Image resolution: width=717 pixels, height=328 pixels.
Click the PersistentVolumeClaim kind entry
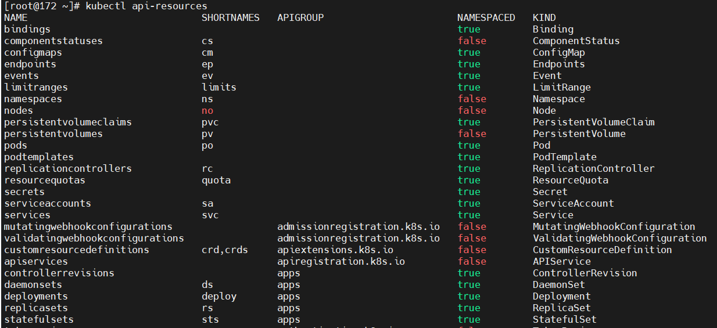tap(593, 122)
